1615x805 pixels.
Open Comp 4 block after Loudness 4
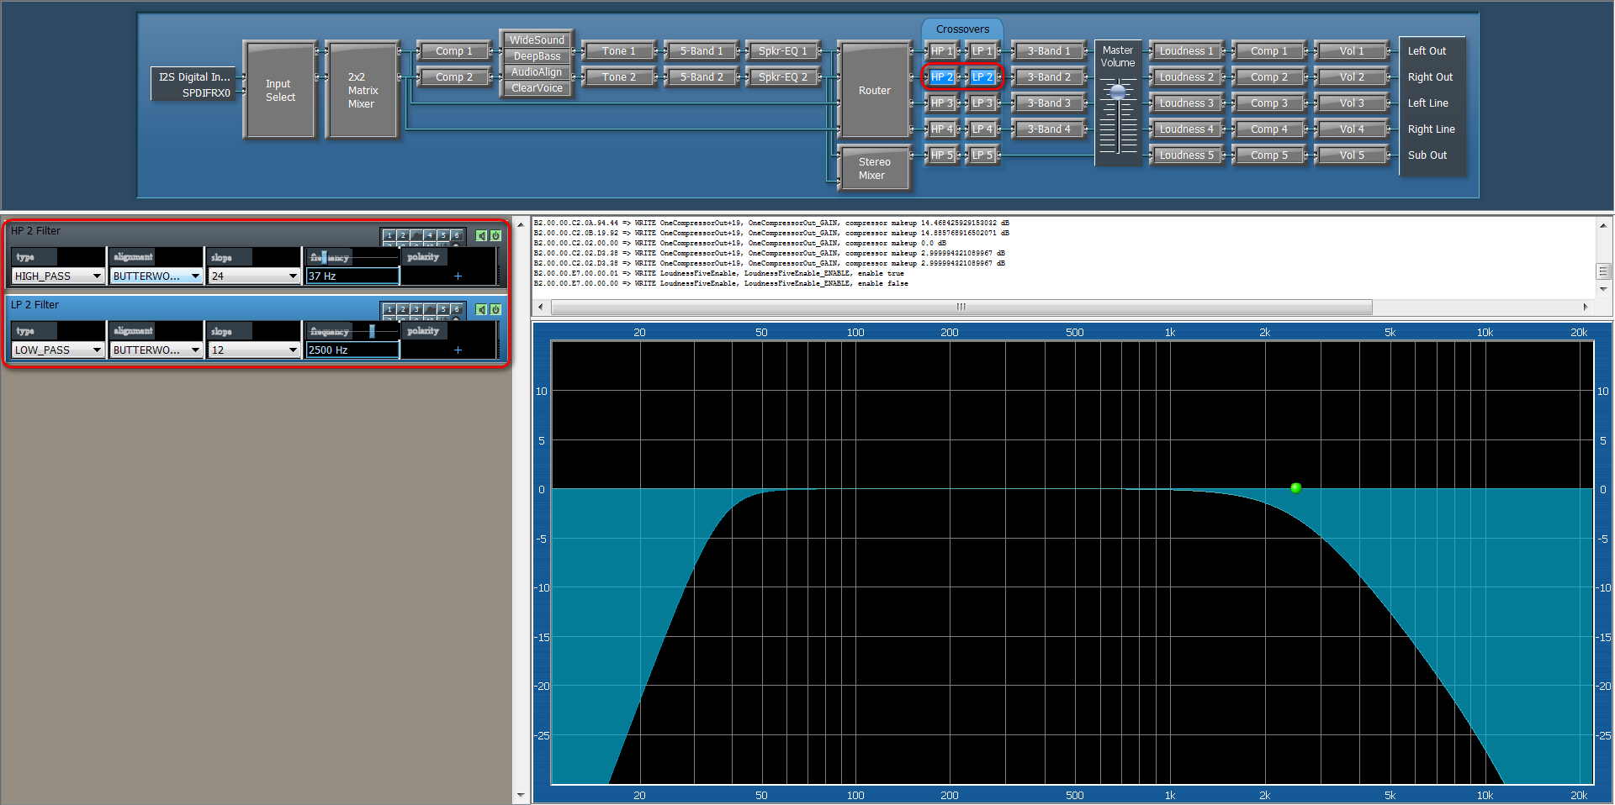coord(1268,129)
